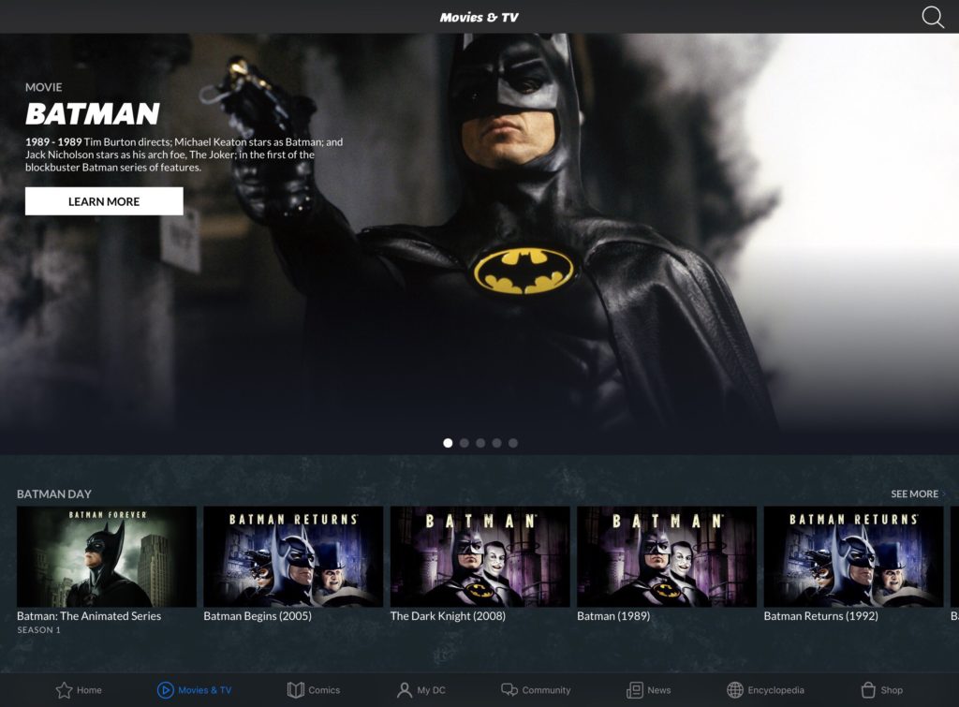Click the MOVIE label above the title

click(x=43, y=87)
